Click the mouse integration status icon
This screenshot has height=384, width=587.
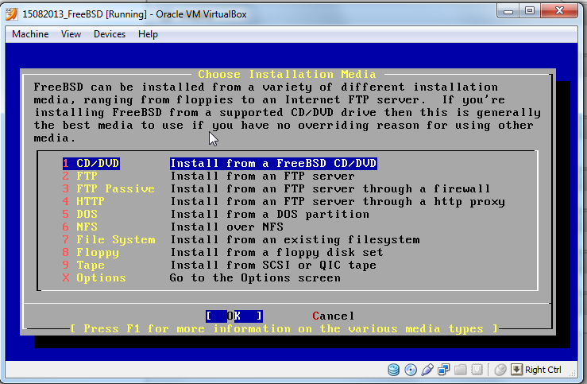(x=500, y=370)
